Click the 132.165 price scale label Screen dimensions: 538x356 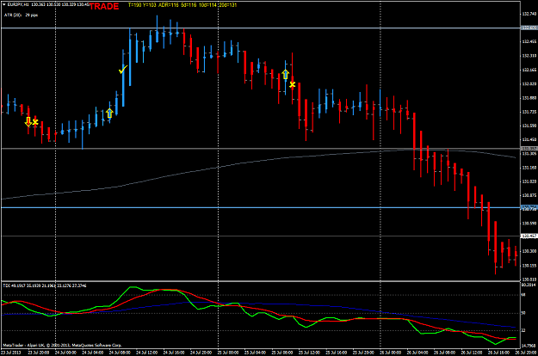[529, 70]
